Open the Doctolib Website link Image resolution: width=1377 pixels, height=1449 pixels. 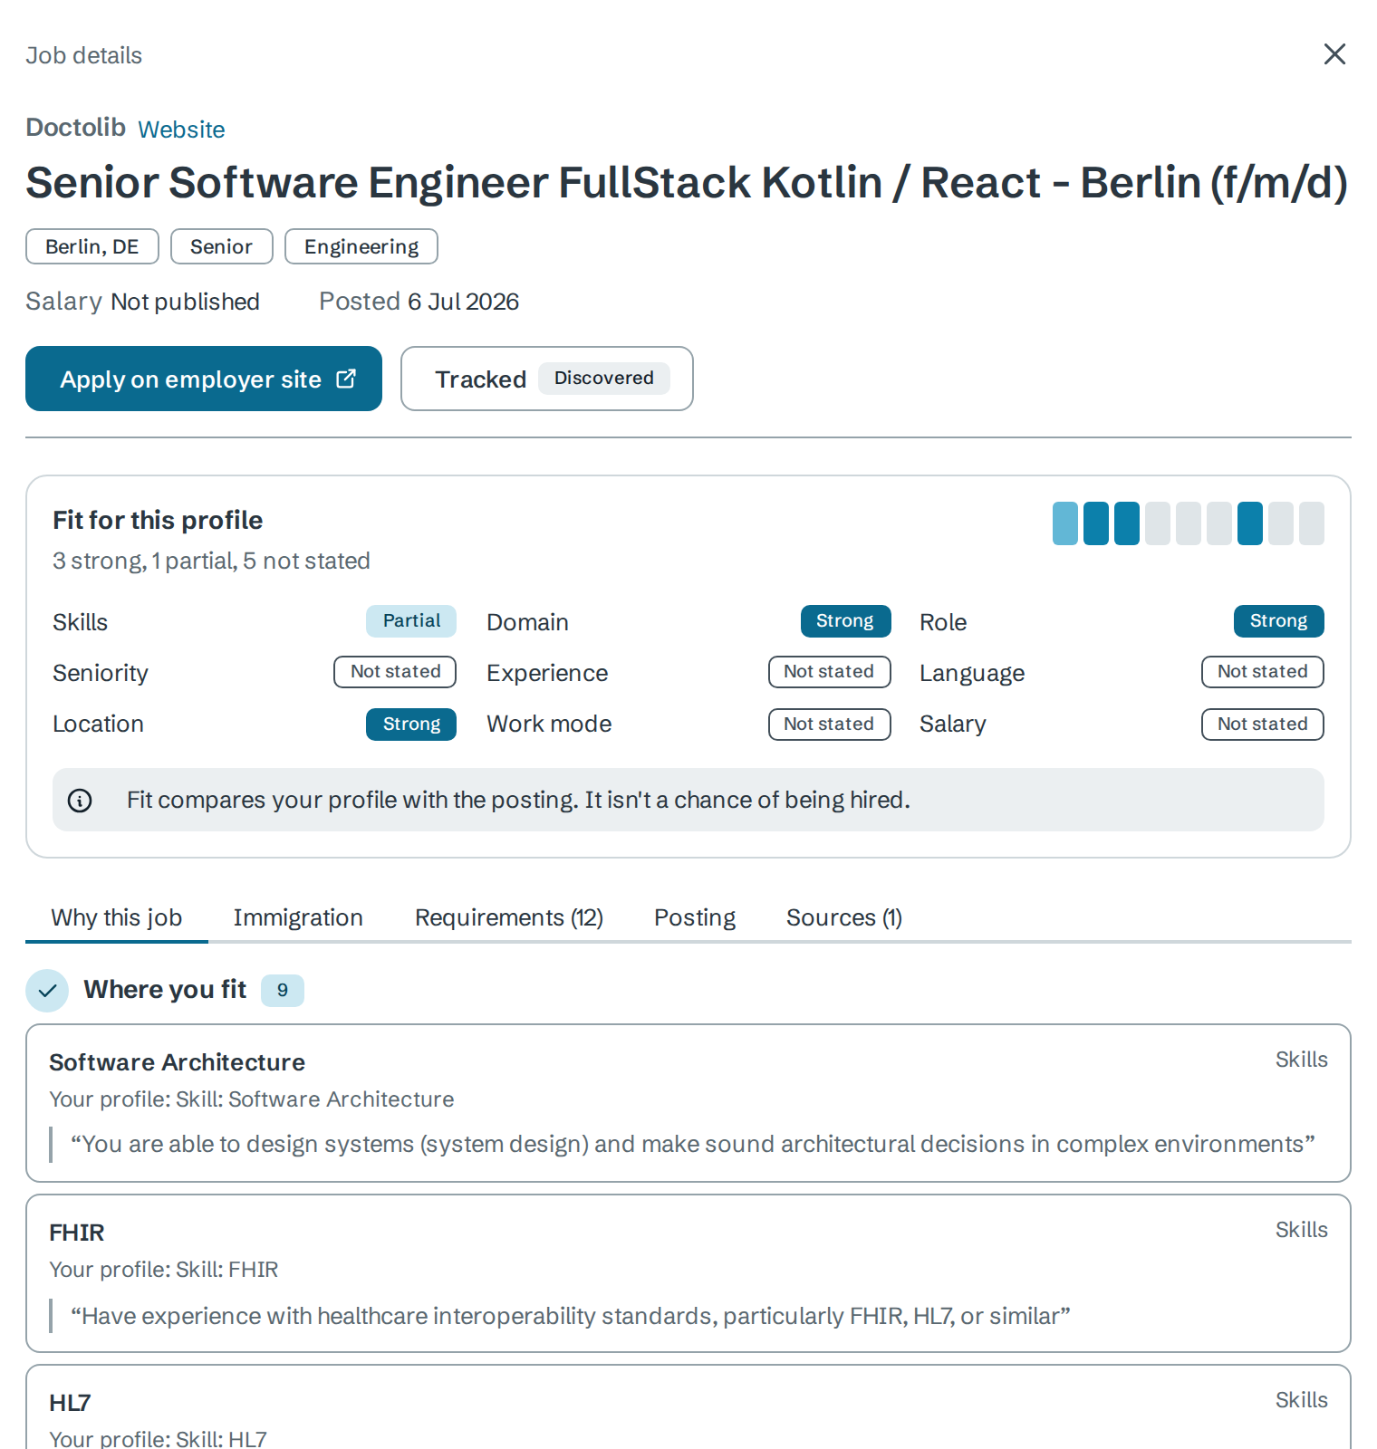[181, 130]
